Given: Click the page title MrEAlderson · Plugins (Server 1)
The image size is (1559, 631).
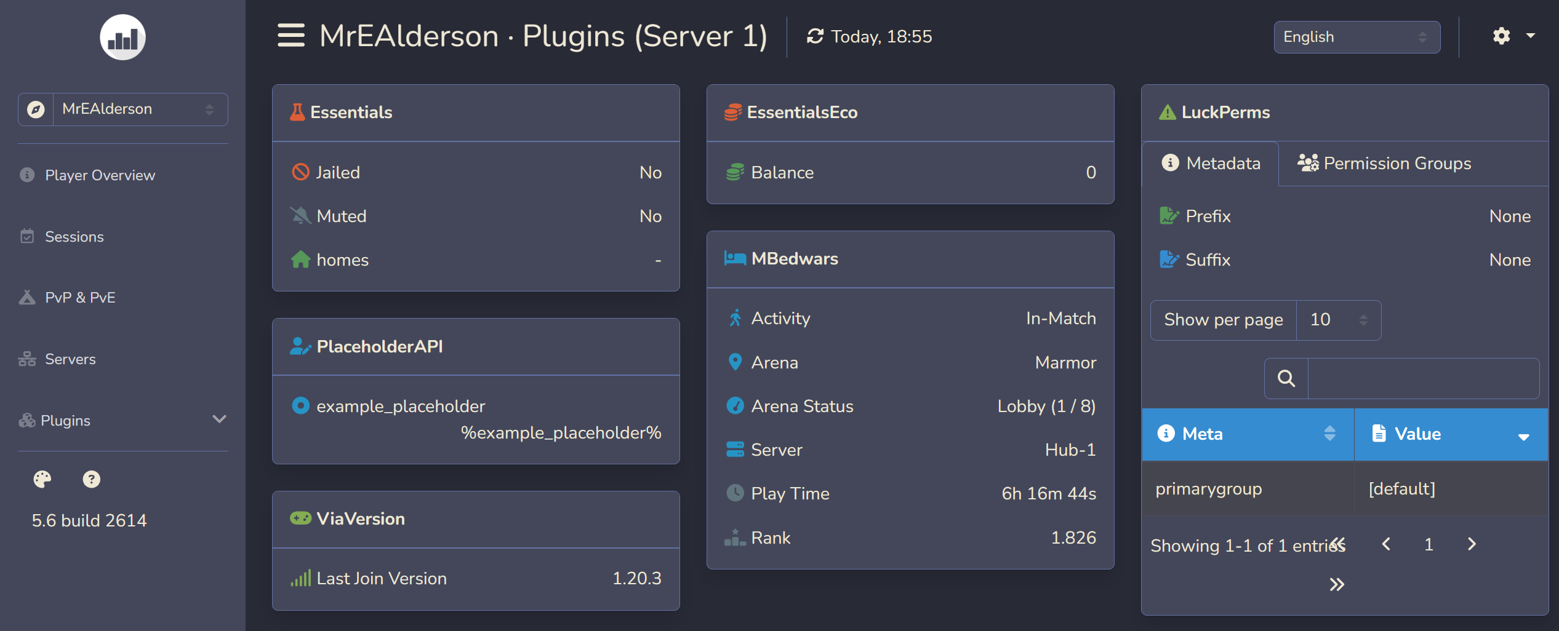Looking at the screenshot, I should [x=543, y=36].
